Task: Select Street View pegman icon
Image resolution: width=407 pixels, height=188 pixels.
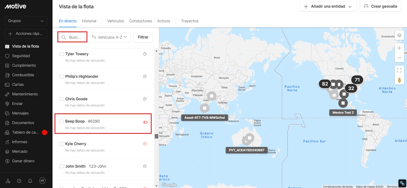Action: pos(399,80)
